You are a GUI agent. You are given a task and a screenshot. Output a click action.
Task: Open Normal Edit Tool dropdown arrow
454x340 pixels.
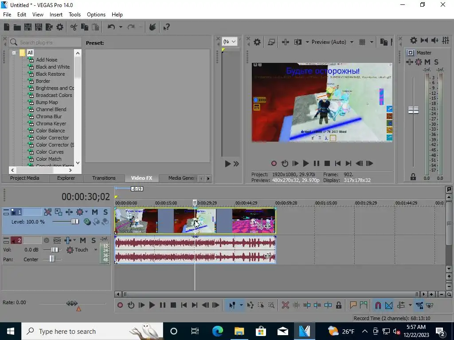(241, 305)
